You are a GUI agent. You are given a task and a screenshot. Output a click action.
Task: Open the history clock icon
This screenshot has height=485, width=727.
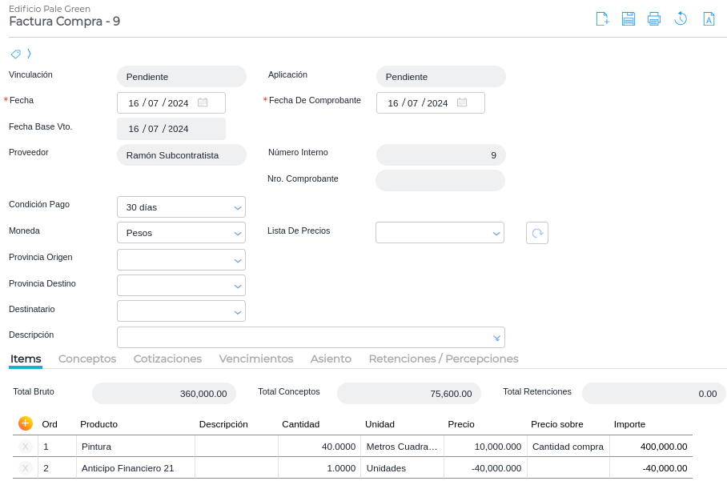(x=681, y=19)
